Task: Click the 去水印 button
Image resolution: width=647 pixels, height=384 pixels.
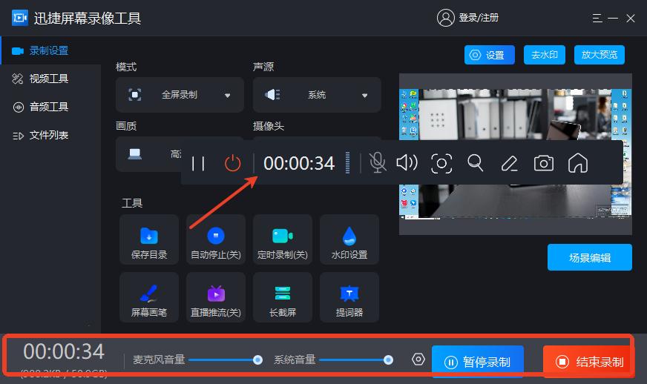Action: 545,55
